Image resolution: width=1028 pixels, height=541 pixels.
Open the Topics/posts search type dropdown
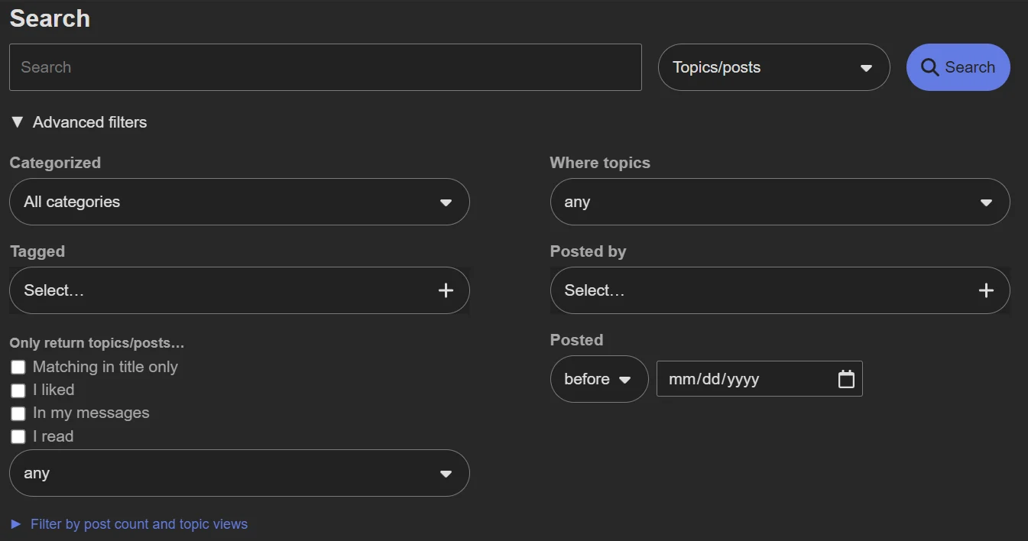pyautogui.click(x=773, y=67)
